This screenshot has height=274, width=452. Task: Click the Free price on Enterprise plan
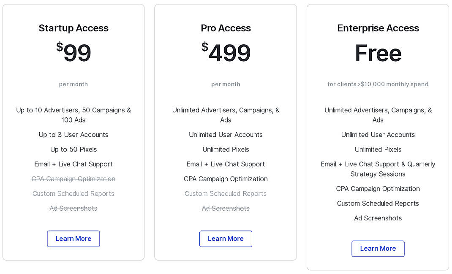tap(378, 52)
